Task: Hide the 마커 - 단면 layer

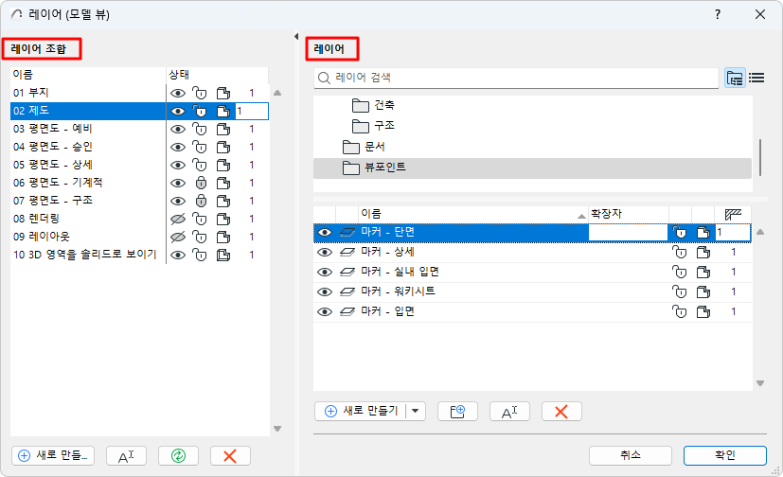Action: click(325, 233)
